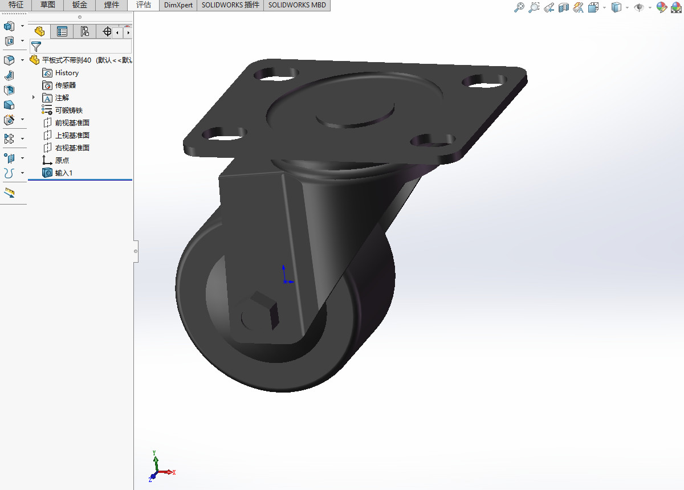Click the Hide/Show Items eye icon
This screenshot has width=684, height=490.
[639, 7]
